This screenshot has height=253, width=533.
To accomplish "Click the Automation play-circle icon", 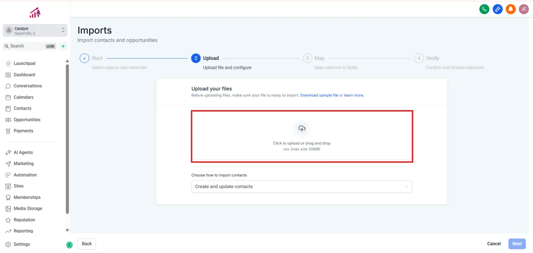I will pos(8,175).
